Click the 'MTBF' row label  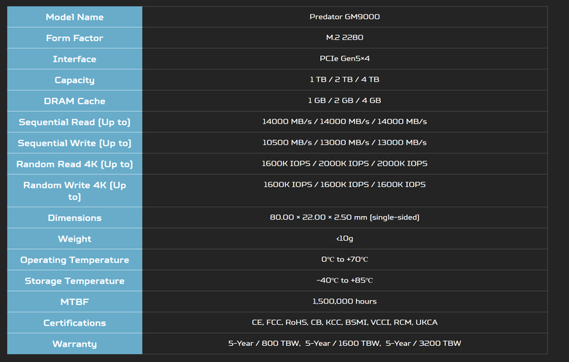[74, 302]
